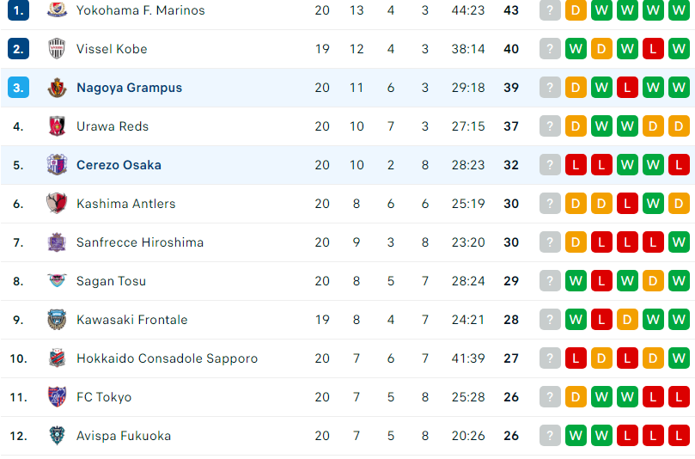The width and height of the screenshot is (695, 459).
Task: Click the Avispa Fukuoka club crest
Action: (x=58, y=436)
